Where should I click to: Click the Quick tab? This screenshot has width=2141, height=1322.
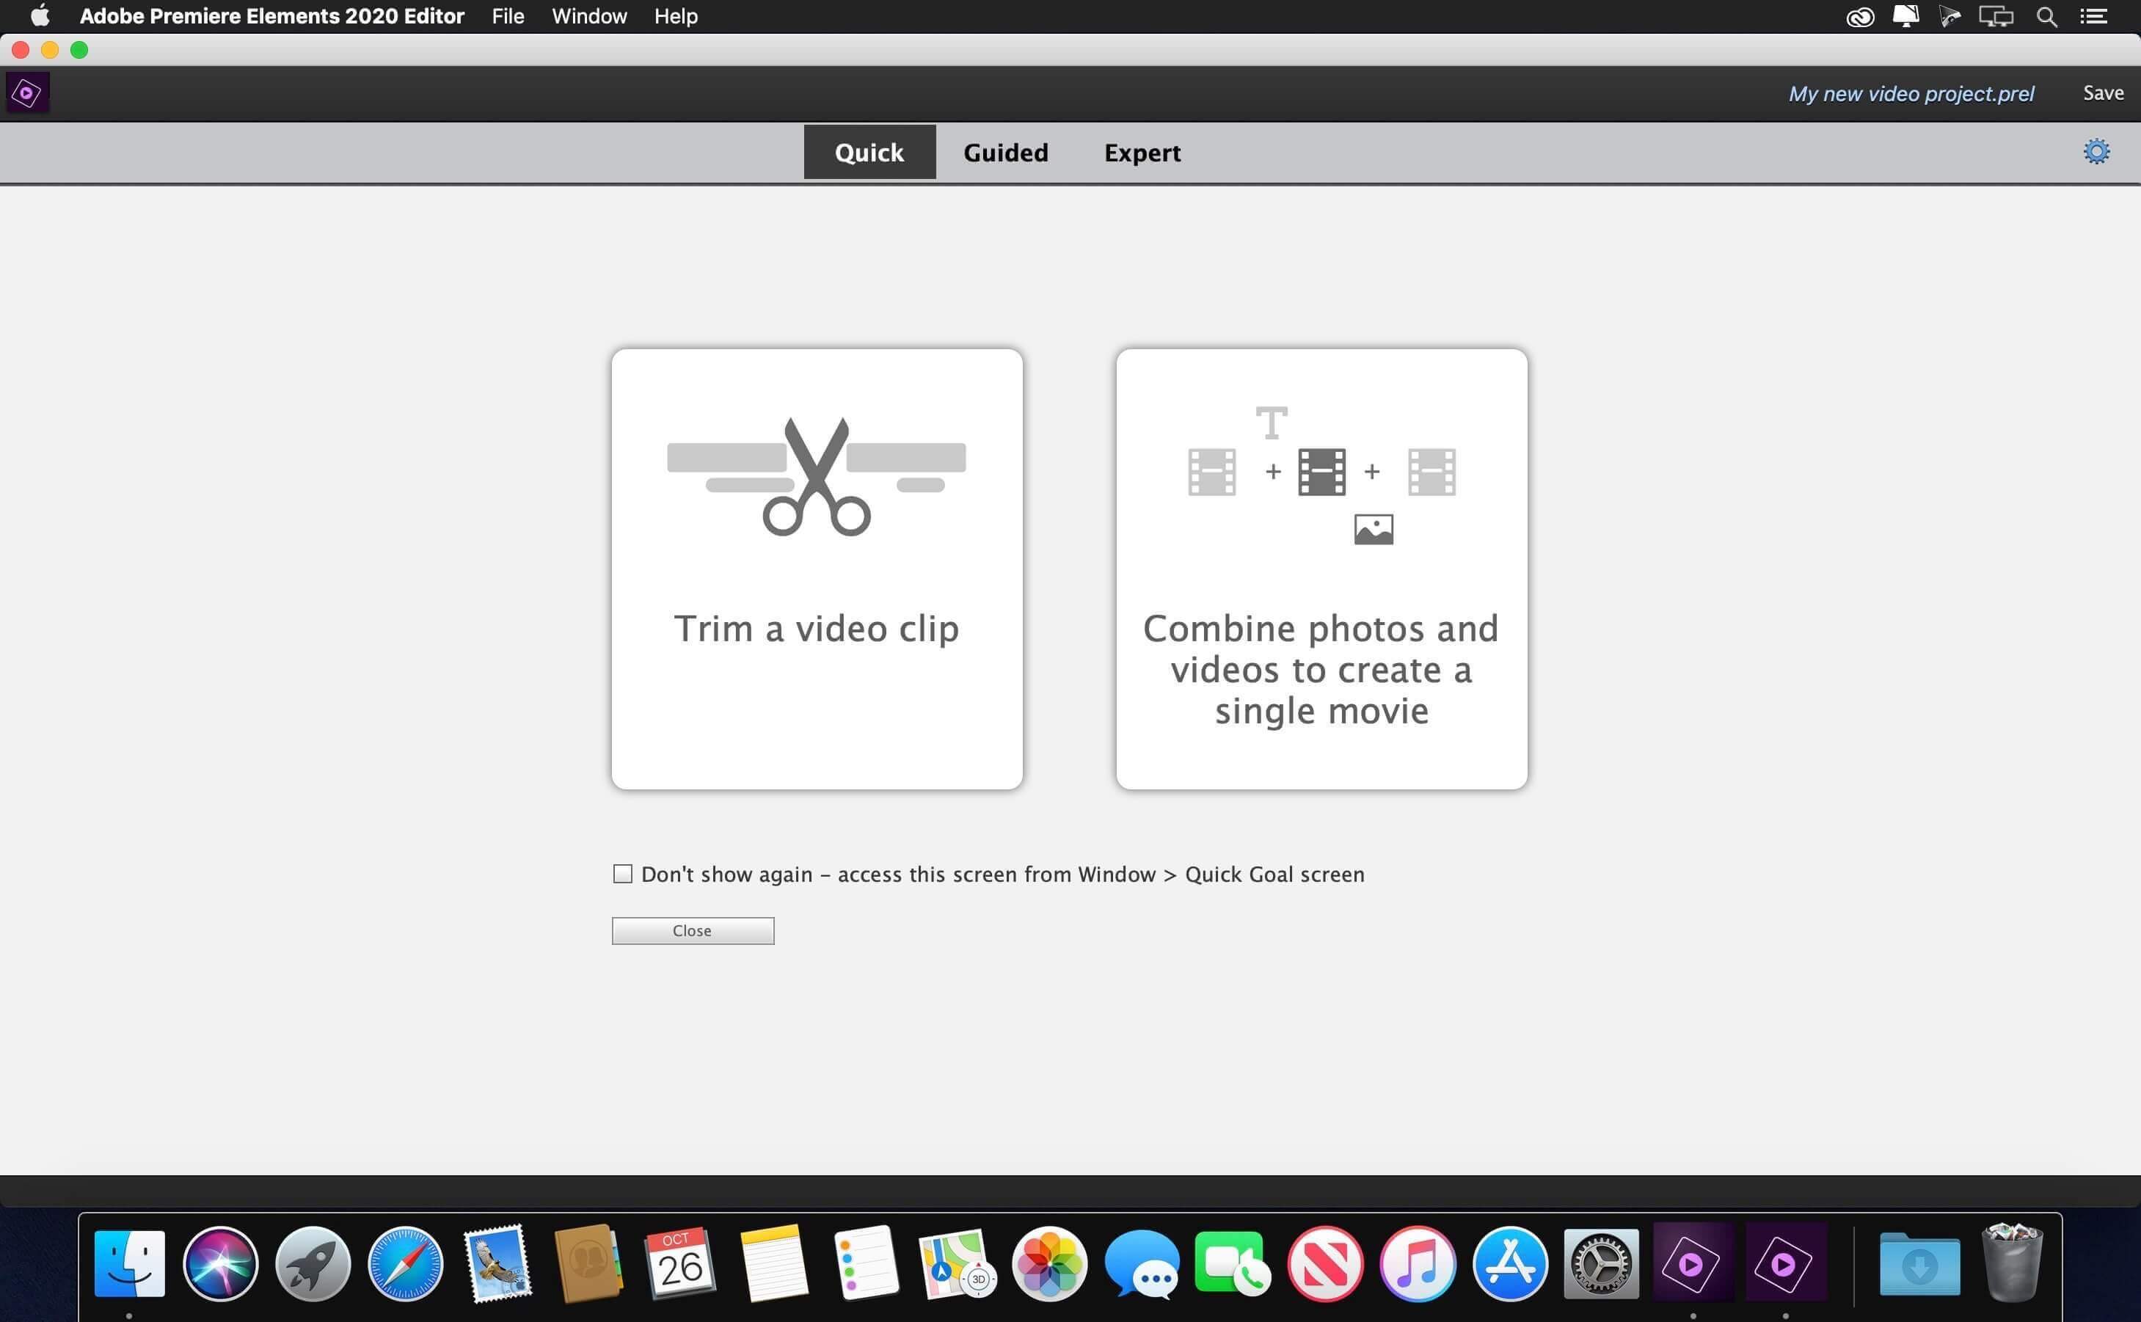click(869, 151)
